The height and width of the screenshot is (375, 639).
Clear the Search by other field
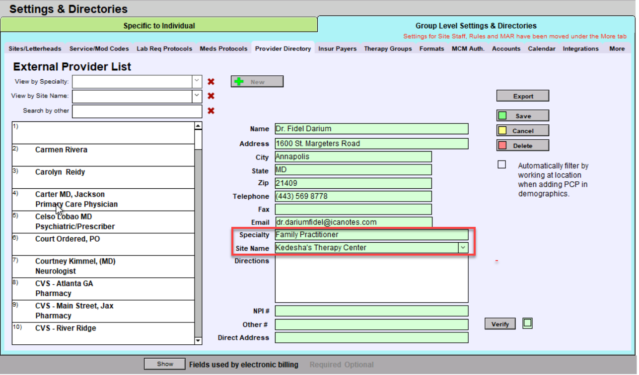tap(211, 110)
